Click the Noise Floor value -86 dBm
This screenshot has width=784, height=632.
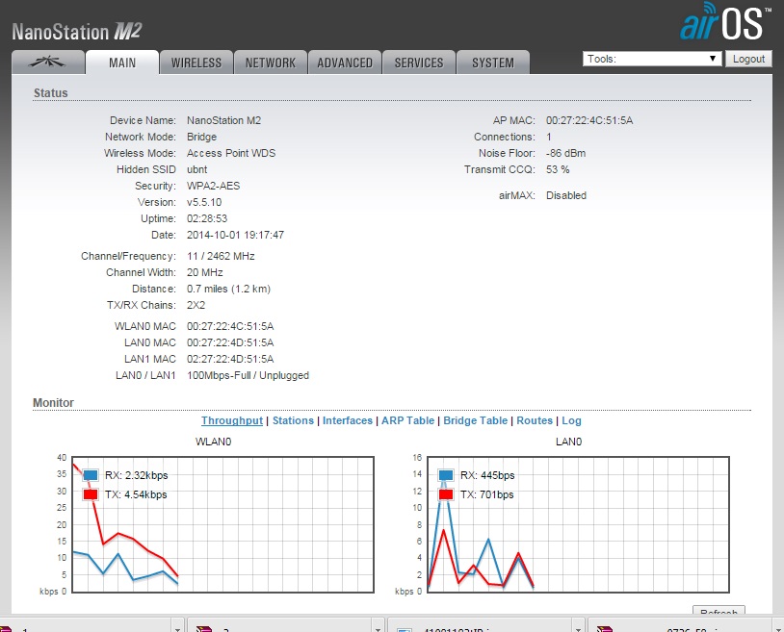[566, 153]
